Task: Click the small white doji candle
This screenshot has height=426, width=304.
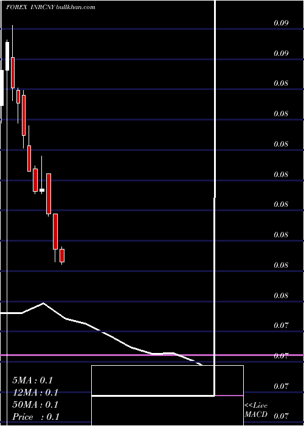Action: (42, 190)
